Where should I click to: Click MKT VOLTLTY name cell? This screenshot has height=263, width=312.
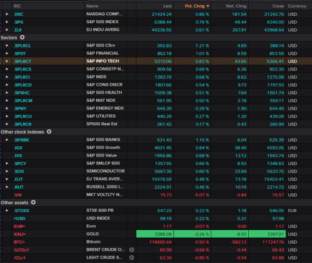(105, 195)
